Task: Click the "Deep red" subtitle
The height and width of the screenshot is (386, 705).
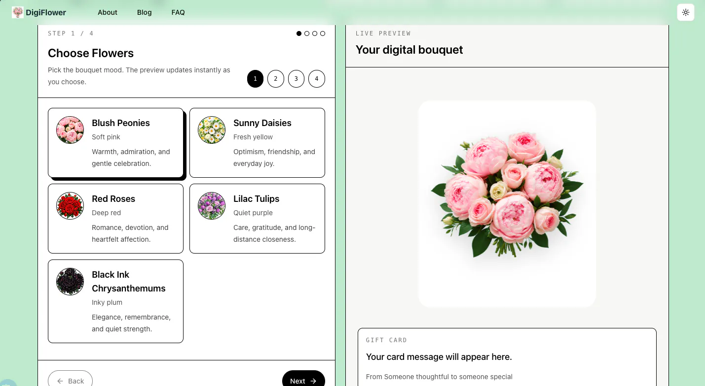Action: [106, 213]
